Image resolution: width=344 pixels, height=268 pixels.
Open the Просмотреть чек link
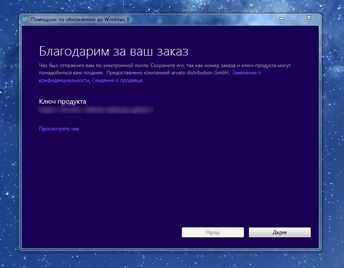pyautogui.click(x=59, y=129)
